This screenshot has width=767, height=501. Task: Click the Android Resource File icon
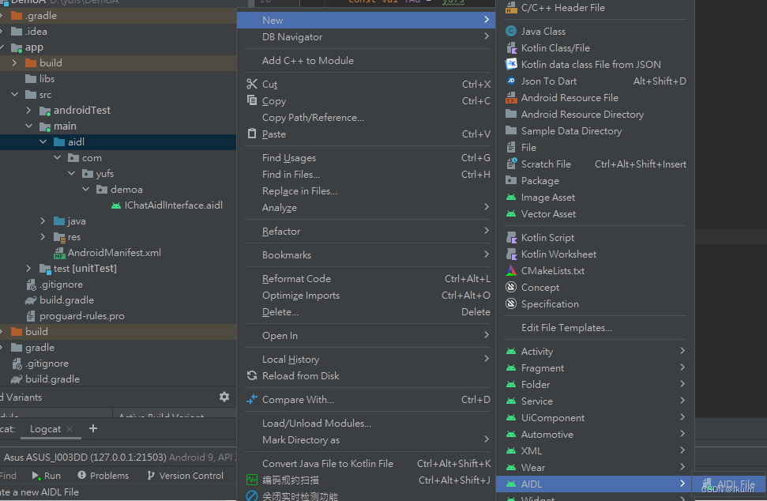tap(511, 98)
